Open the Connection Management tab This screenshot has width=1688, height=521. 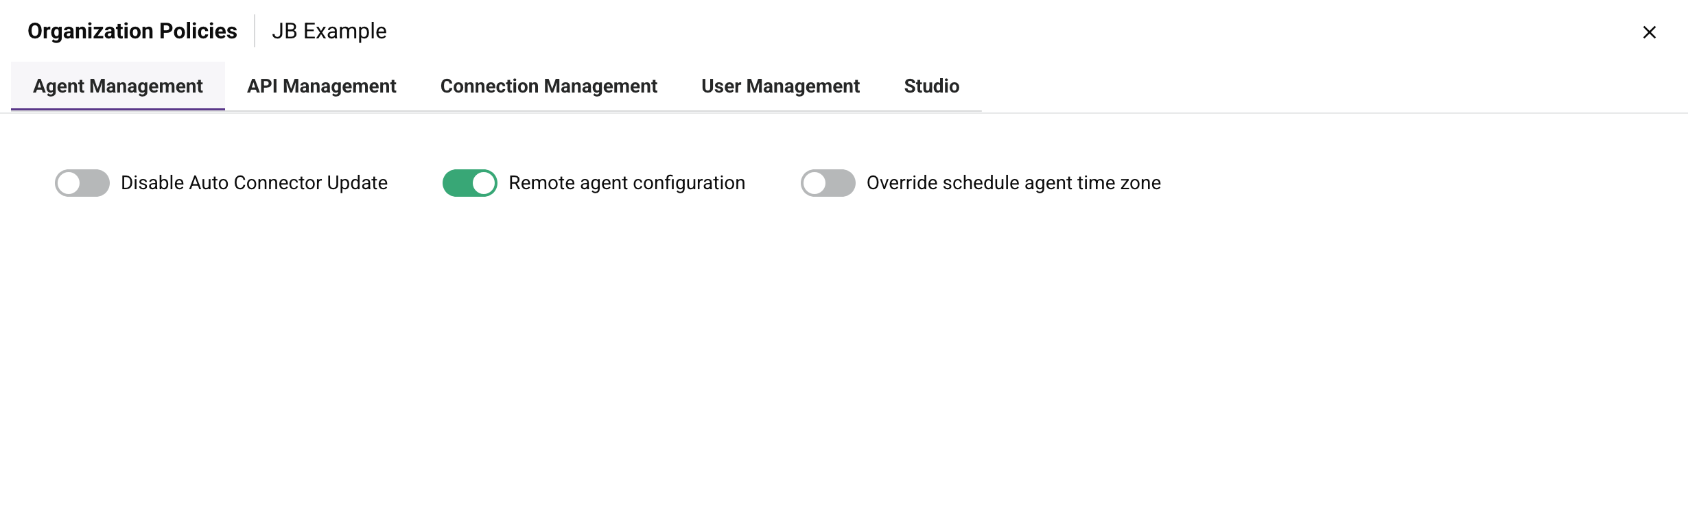point(548,86)
